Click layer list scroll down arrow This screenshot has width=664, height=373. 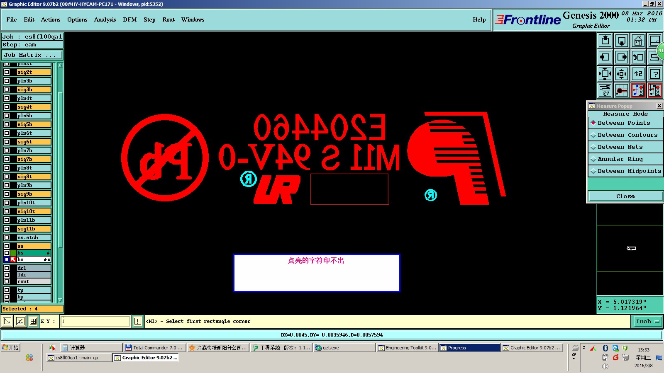coord(60,300)
